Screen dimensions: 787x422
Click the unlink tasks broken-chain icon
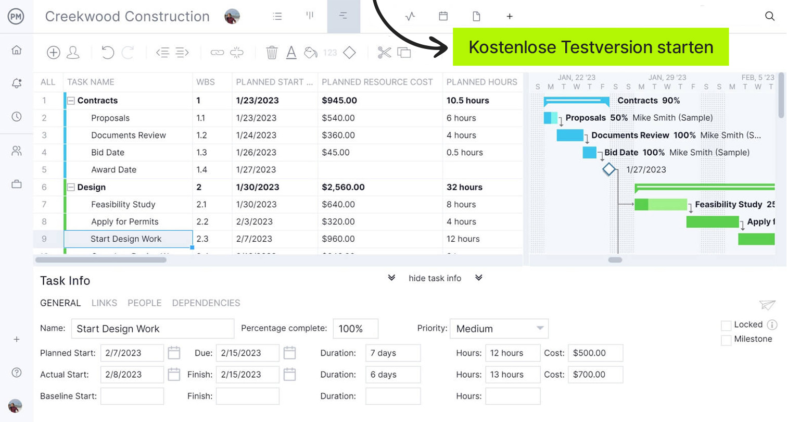[x=237, y=52]
